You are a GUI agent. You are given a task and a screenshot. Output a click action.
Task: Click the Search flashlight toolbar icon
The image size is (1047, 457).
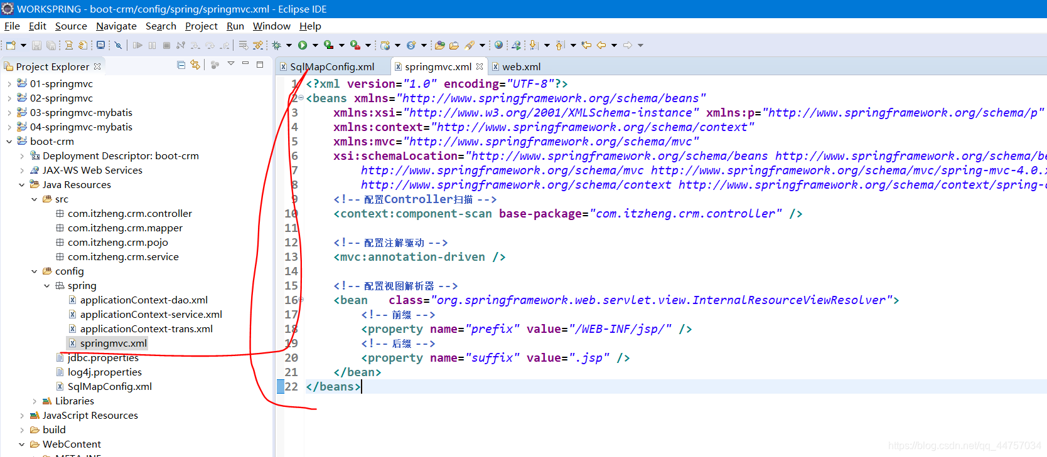[x=470, y=45]
